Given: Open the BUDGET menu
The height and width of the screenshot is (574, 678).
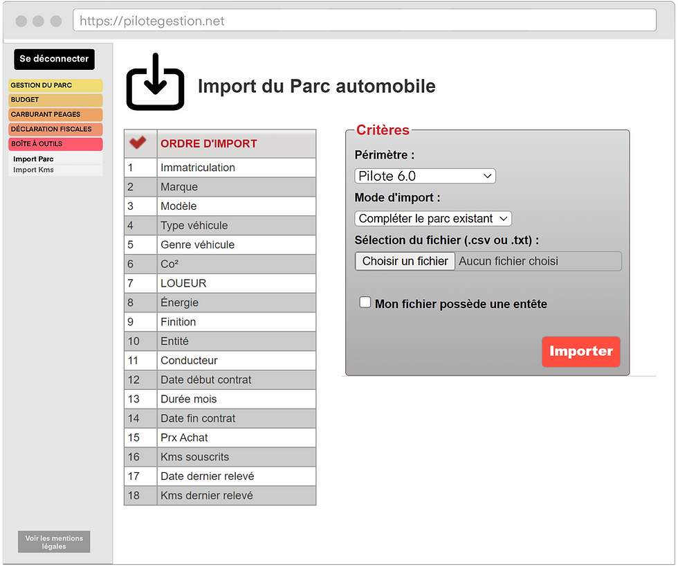Looking at the screenshot, I should coord(55,100).
